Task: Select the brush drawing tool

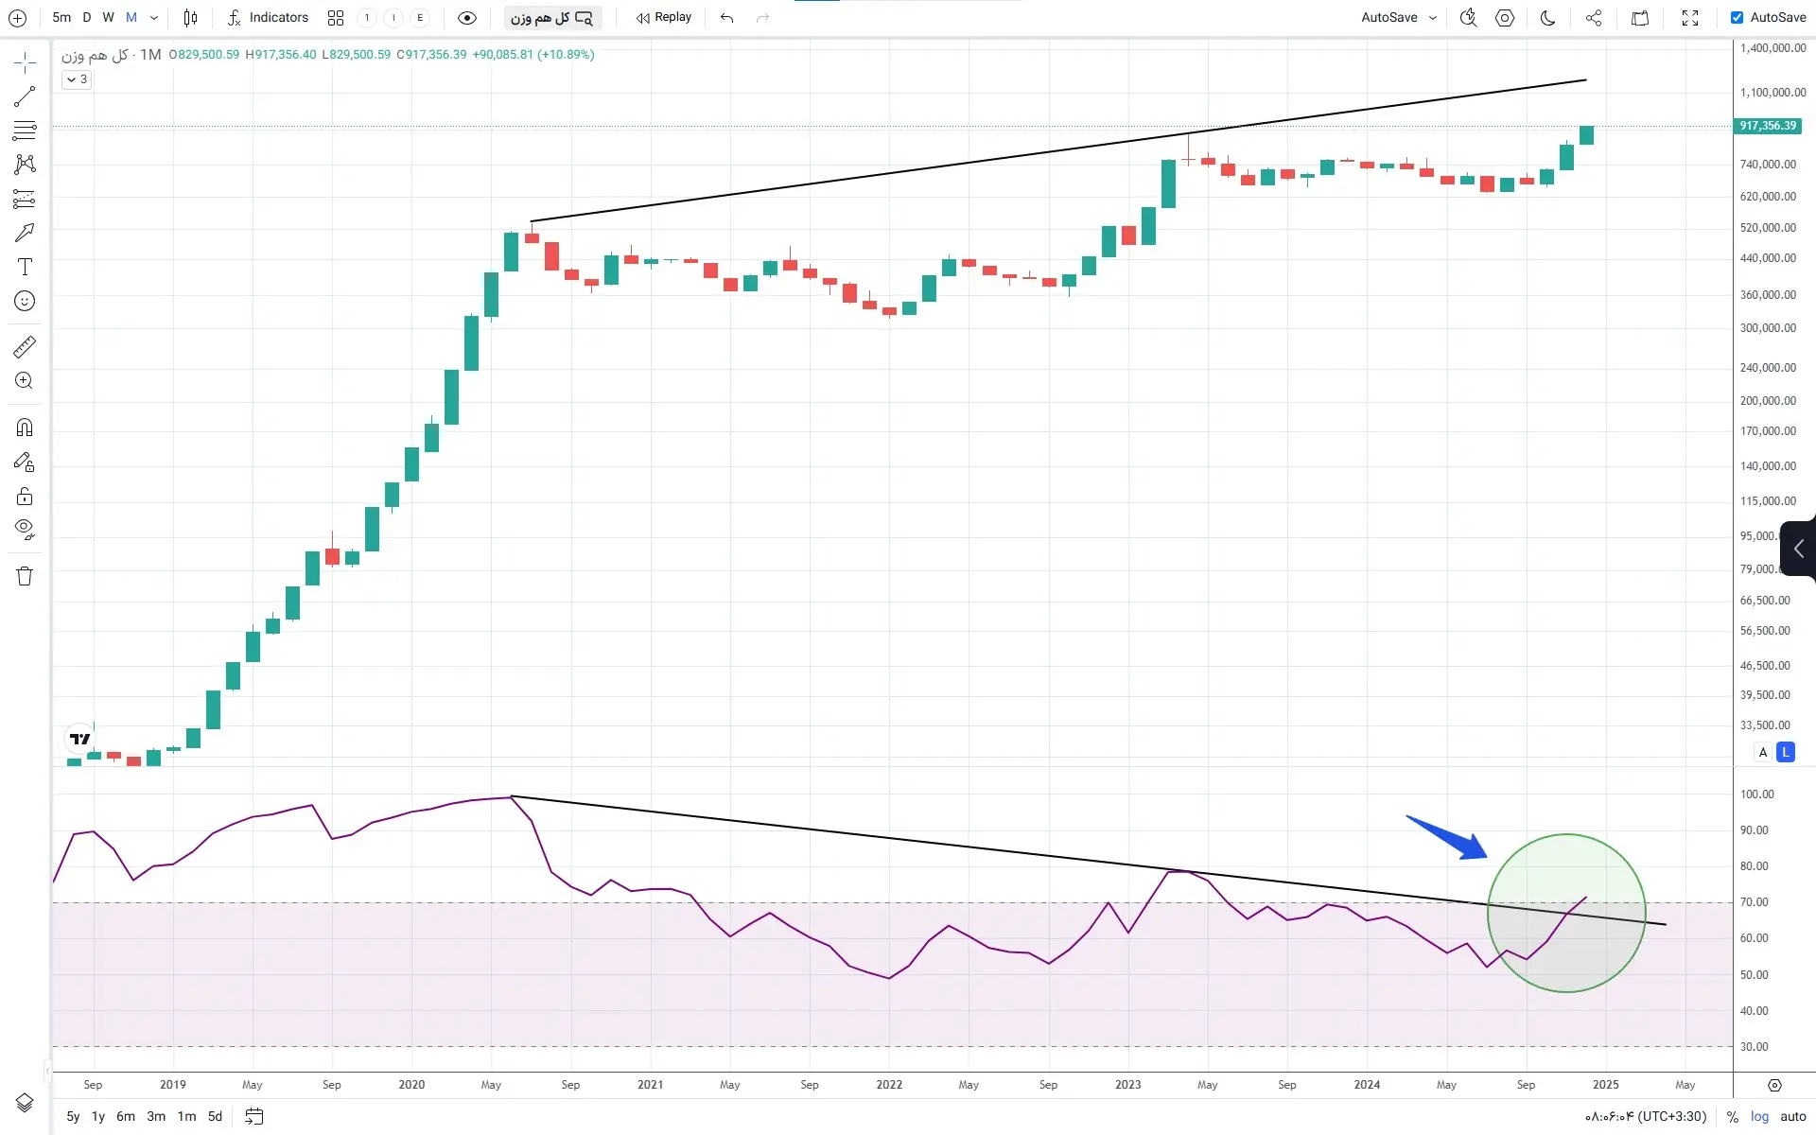Action: [x=25, y=233]
